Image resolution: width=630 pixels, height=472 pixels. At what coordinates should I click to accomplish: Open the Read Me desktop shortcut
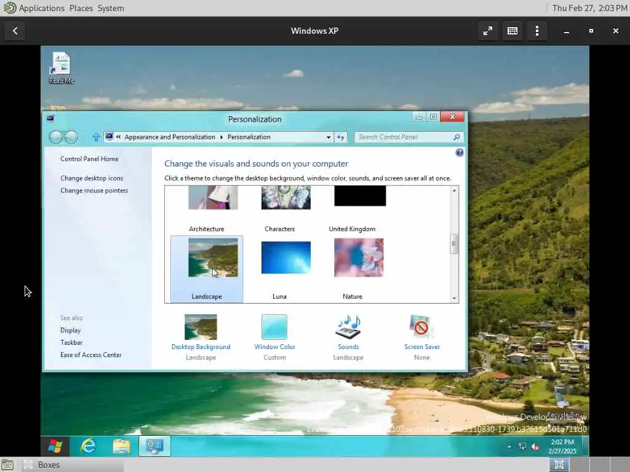click(x=61, y=68)
